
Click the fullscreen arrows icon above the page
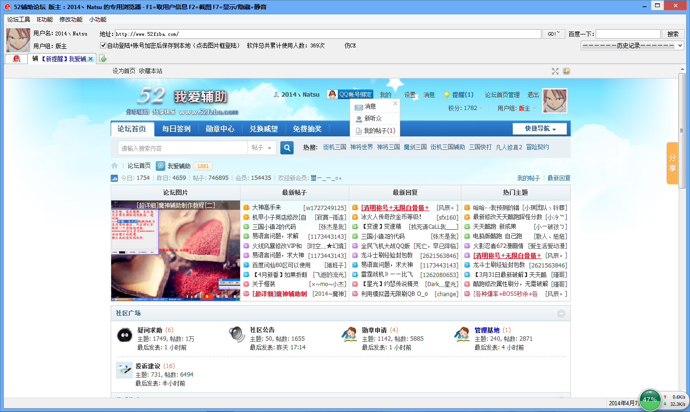[555, 71]
